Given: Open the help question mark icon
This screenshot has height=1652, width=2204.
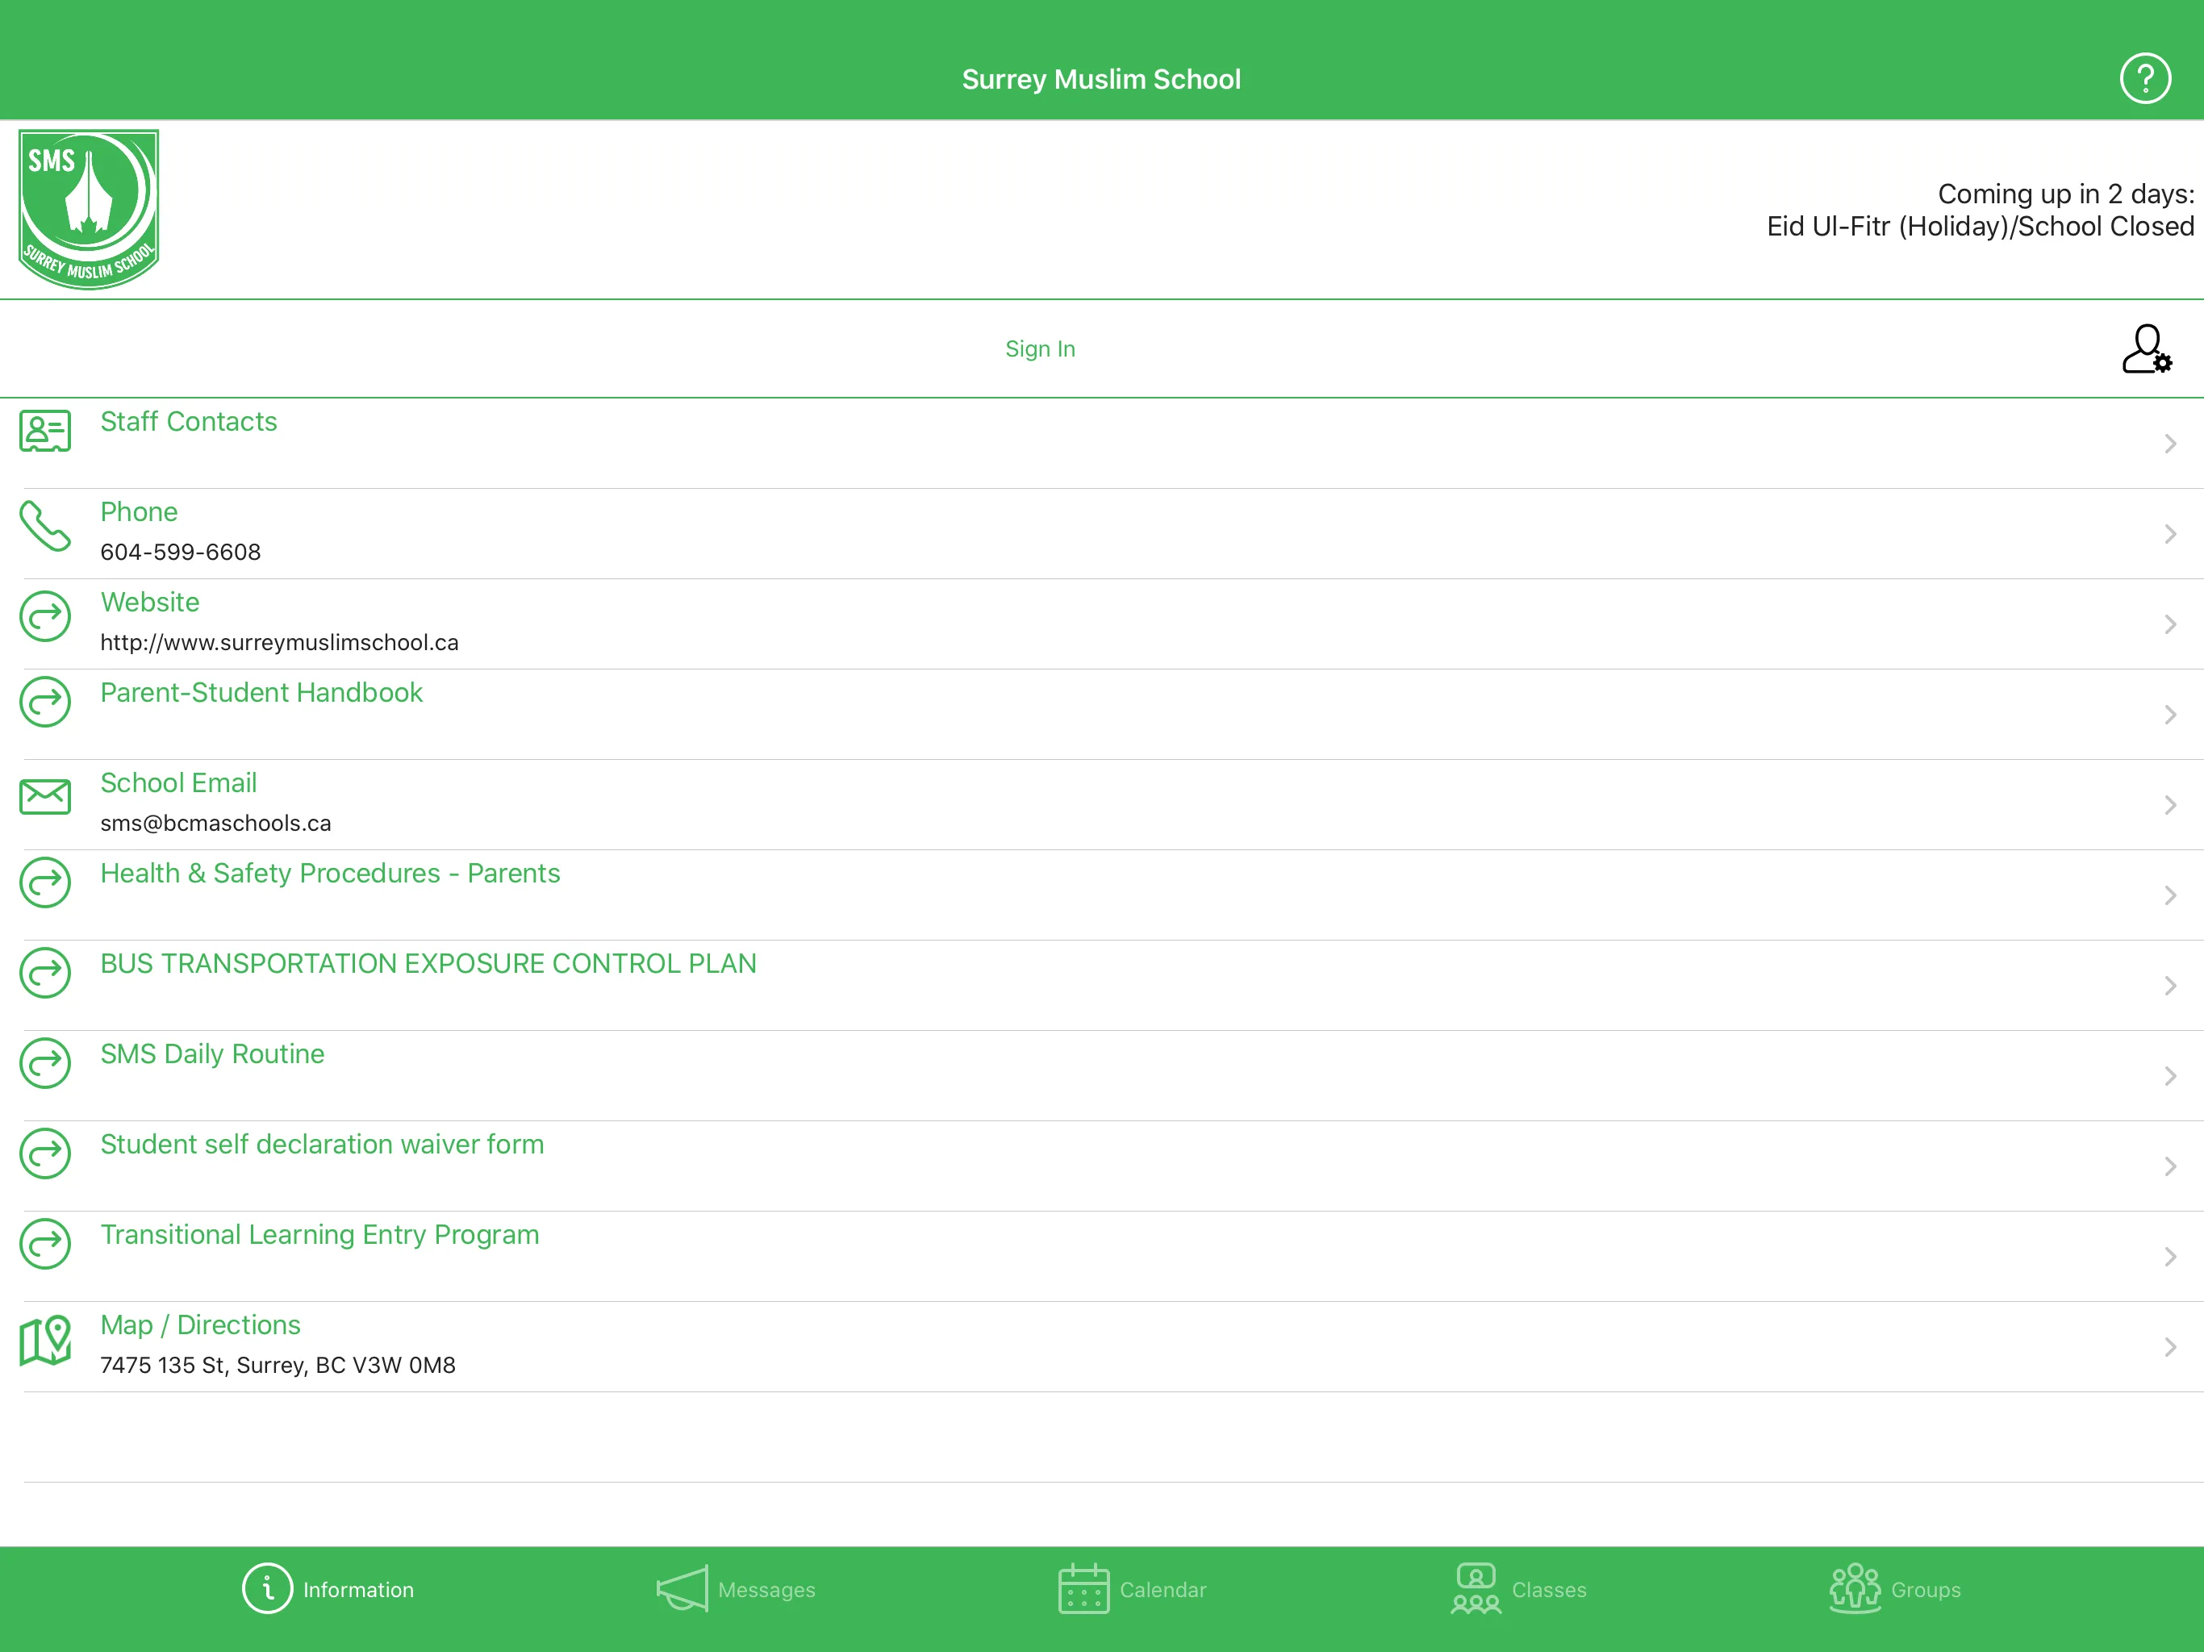Looking at the screenshot, I should pyautogui.click(x=2144, y=79).
